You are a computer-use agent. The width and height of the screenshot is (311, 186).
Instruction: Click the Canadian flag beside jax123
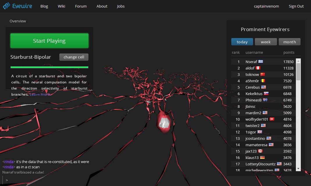pyautogui.click(x=260, y=151)
